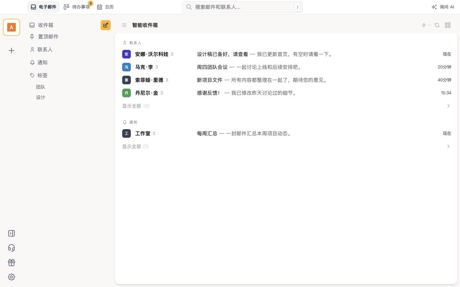Image resolution: width=460 pixels, height=287 pixels.
Task: Click the 联系人 section header in the inbox
Action: coord(132,43)
